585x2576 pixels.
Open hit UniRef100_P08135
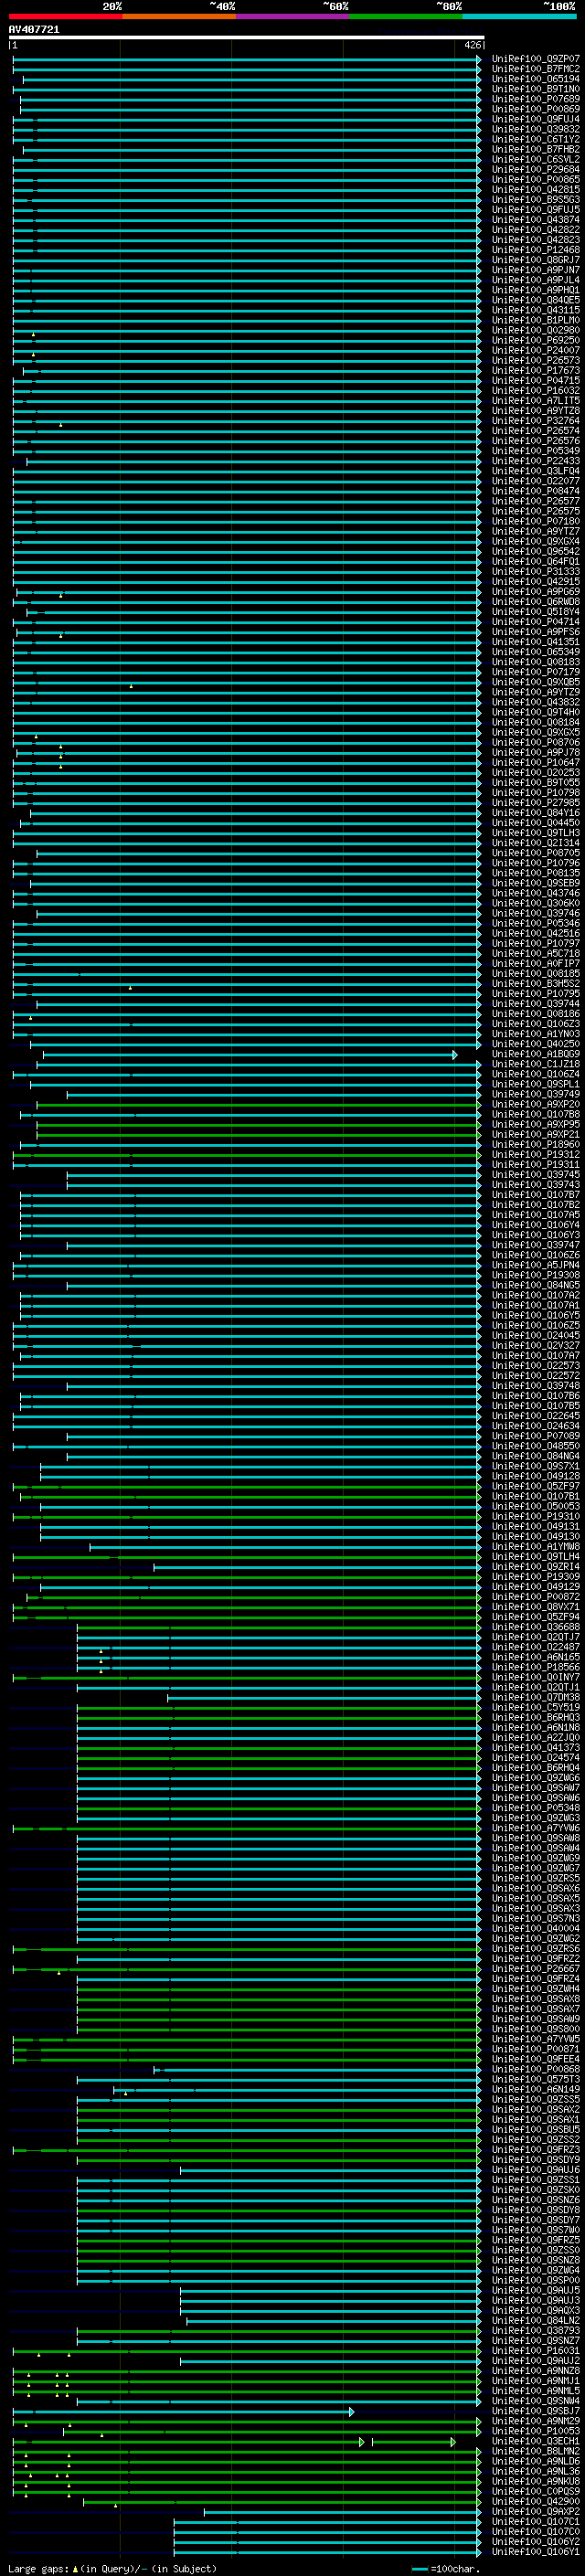tap(536, 873)
